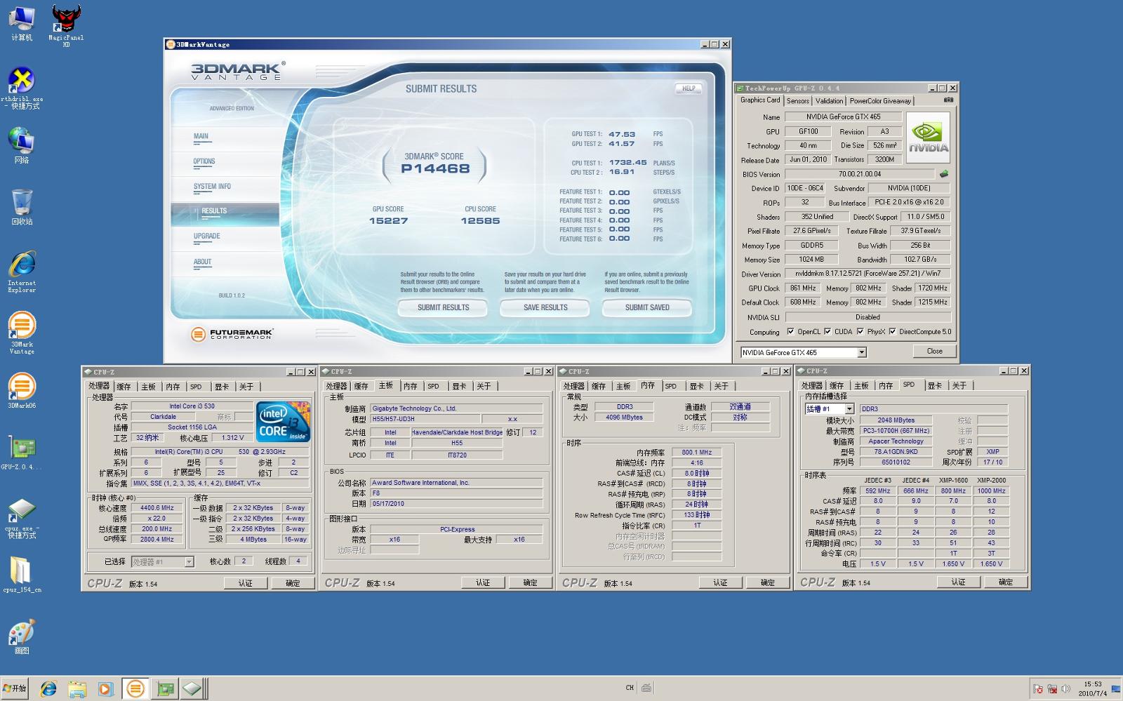Viewport: 1123px width, 701px height.
Task: Select the 网络 desktop icon
Action: point(22,145)
